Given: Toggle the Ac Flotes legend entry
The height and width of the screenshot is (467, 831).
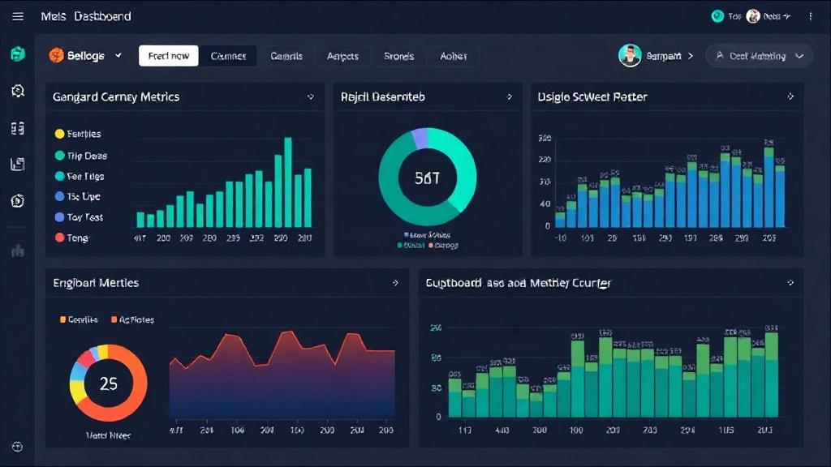Looking at the screenshot, I should click(132, 319).
